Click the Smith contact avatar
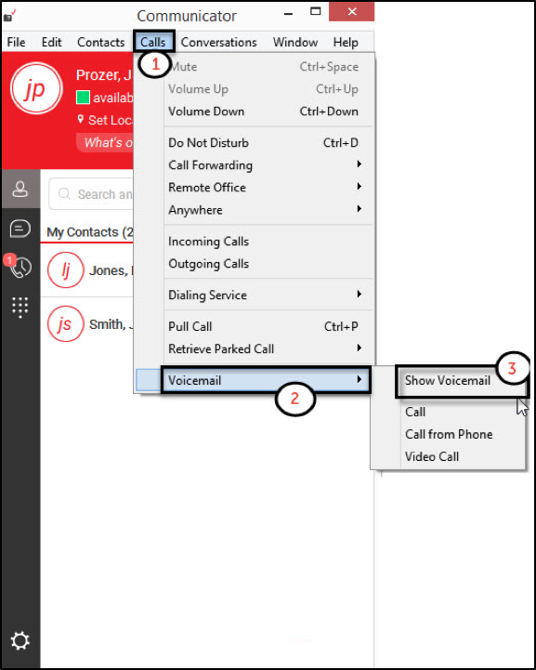The width and height of the screenshot is (536, 670). [x=65, y=324]
